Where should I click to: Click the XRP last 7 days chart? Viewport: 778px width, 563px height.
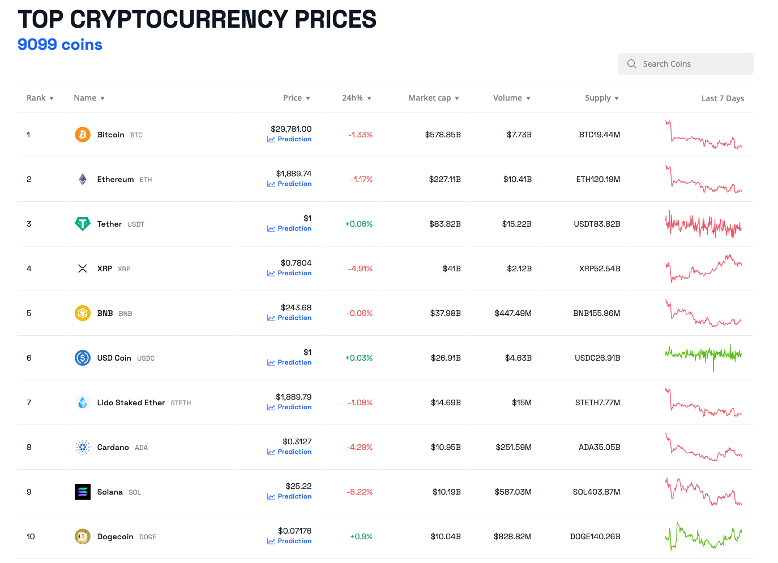tap(703, 268)
